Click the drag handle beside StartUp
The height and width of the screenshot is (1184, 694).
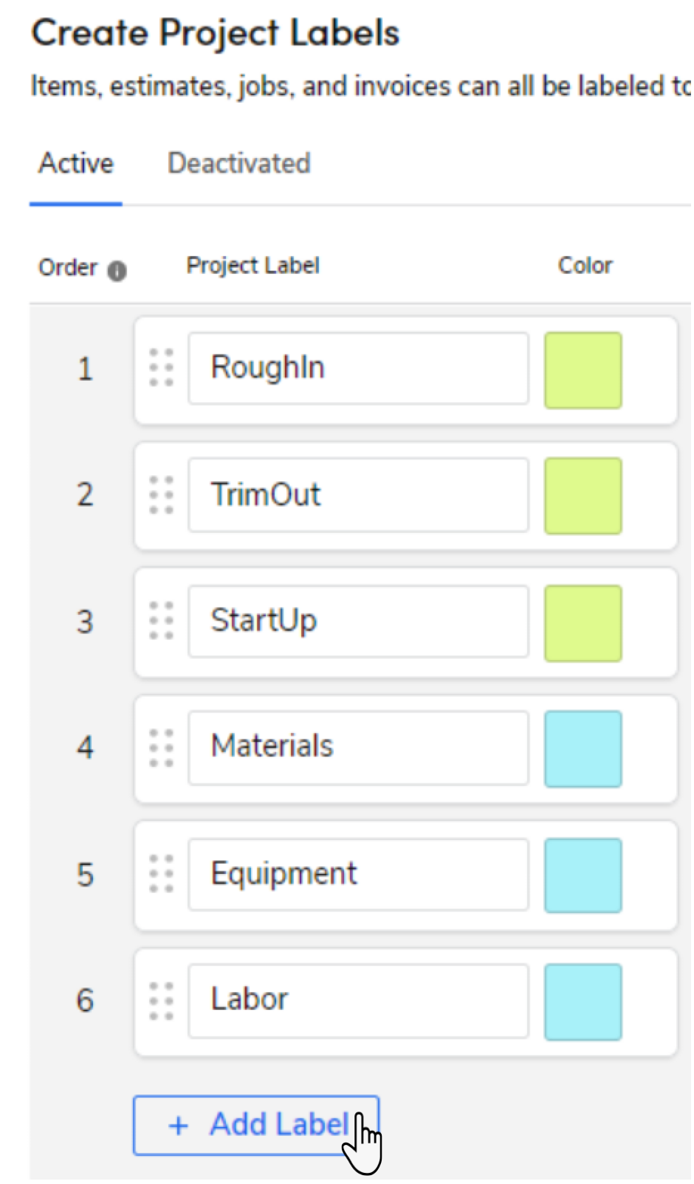pyautogui.click(x=161, y=622)
